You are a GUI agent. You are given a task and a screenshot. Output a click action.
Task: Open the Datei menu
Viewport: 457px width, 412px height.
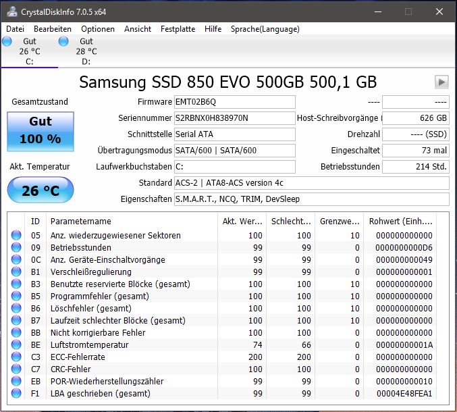click(x=15, y=29)
